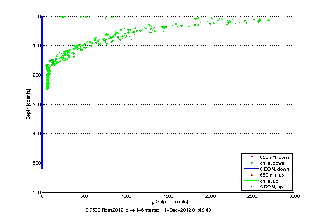325x216 pixels.
Task: Click the y-axis tick label 600
Action: [37, 192]
